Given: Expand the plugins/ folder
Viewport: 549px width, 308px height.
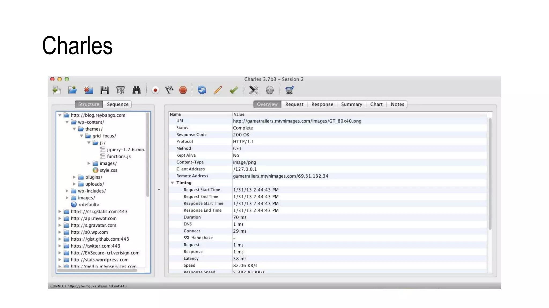Looking at the screenshot, I should point(74,177).
